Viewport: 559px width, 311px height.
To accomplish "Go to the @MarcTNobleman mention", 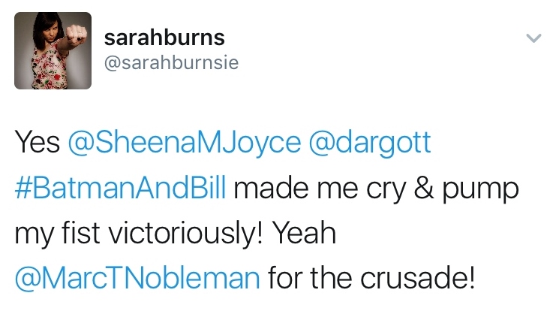I will [x=137, y=279].
